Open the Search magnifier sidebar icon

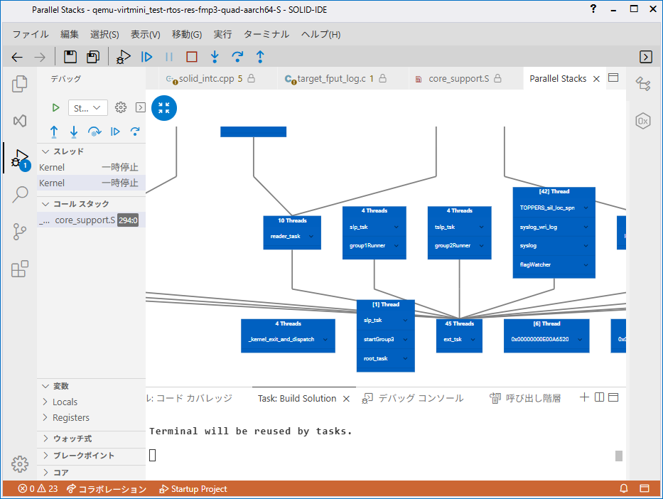tap(20, 195)
